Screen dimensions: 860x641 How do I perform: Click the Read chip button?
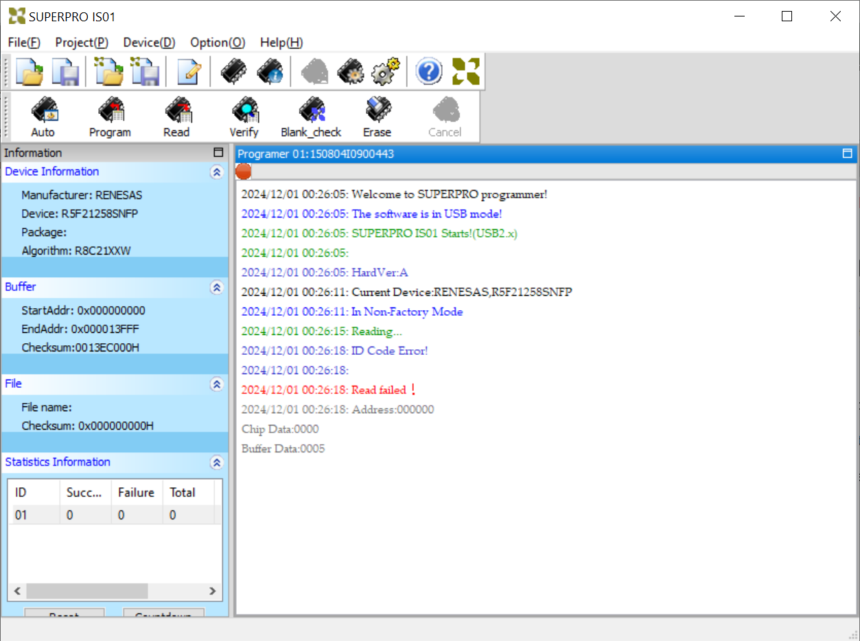pyautogui.click(x=176, y=117)
